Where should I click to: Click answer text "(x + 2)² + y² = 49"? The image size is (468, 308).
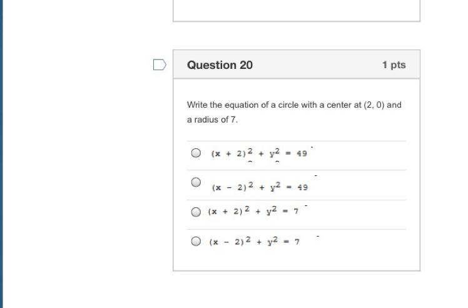(x=259, y=153)
